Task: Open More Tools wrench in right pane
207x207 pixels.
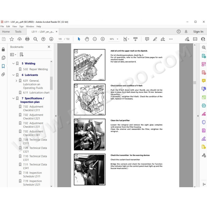Action: pyautogui.click(x=204, y=155)
